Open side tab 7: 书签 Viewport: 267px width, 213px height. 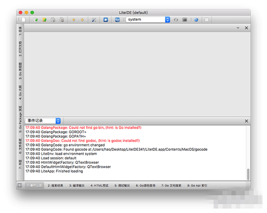pos(20,164)
